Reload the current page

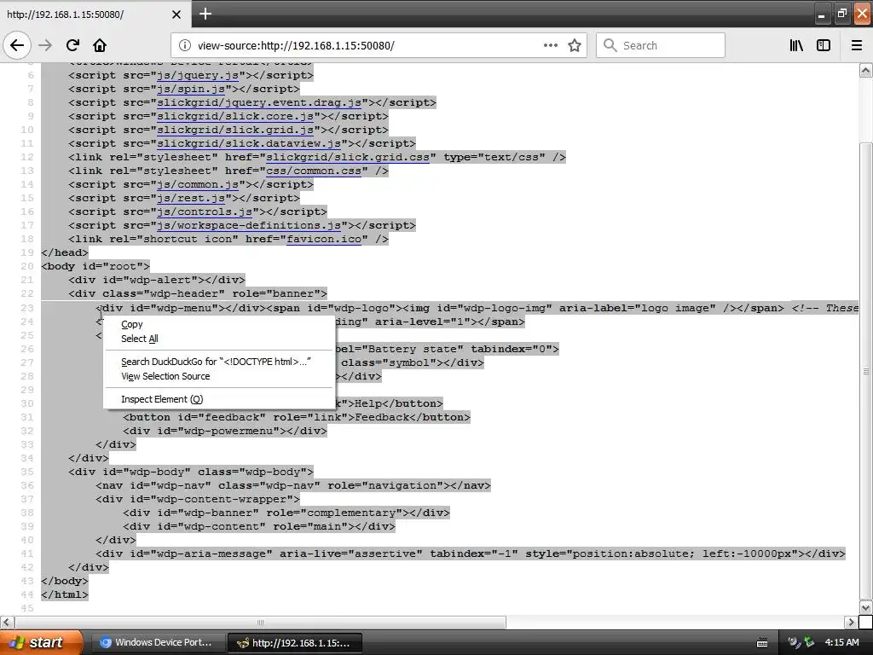72,45
